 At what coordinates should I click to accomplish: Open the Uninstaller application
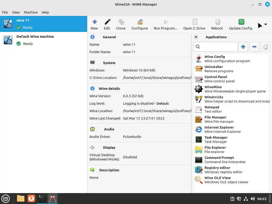tap(232, 69)
